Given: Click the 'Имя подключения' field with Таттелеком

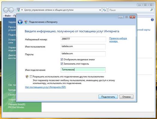Looking at the screenshot, I should pyautogui.click(x=83, y=70).
